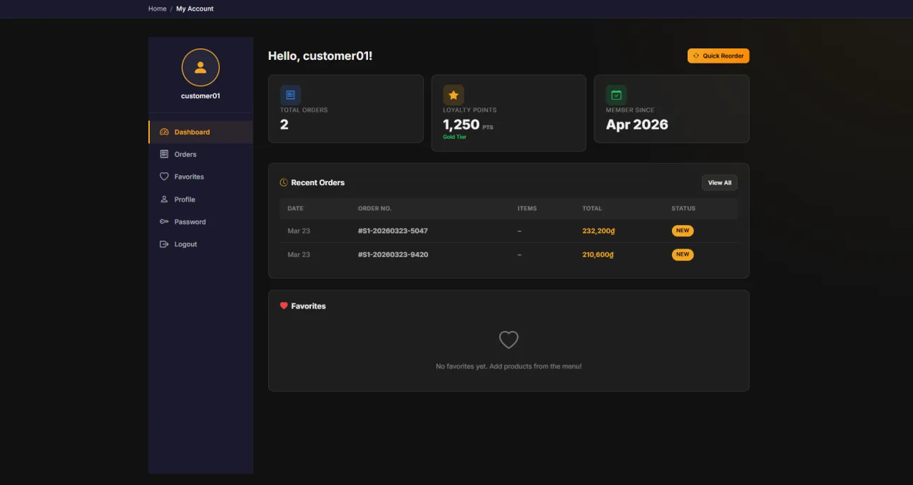Click the Orders list icon in sidebar
Viewport: 913px width, 485px height.
coord(164,154)
